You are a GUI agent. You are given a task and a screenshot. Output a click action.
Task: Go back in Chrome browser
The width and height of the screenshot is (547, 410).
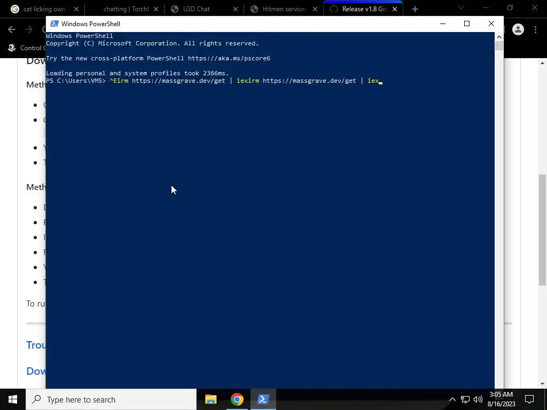[x=12, y=30]
